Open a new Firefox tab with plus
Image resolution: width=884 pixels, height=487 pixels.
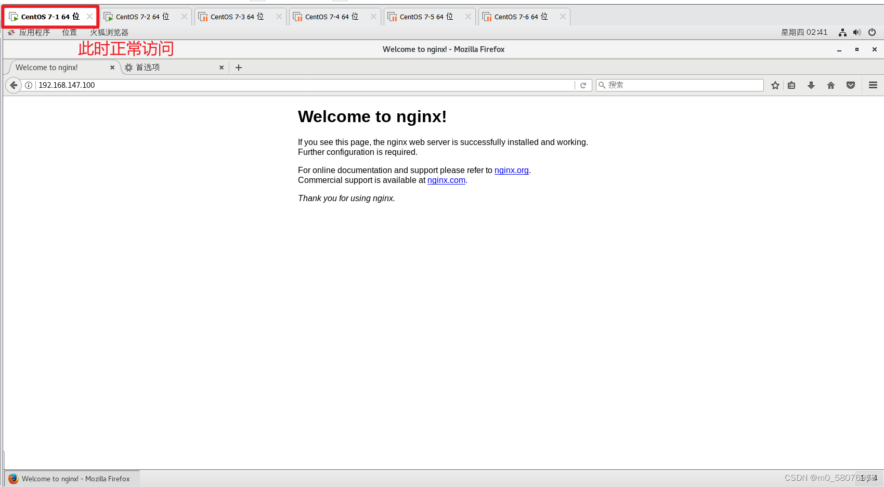click(239, 68)
